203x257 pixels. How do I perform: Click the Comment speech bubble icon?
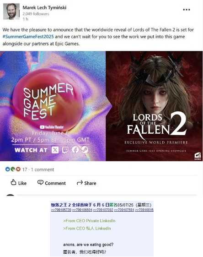(x=40, y=182)
